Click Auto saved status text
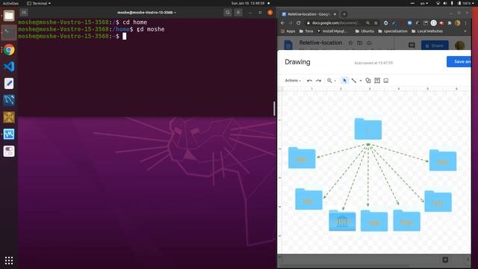The height and width of the screenshot is (269, 478). click(x=373, y=63)
